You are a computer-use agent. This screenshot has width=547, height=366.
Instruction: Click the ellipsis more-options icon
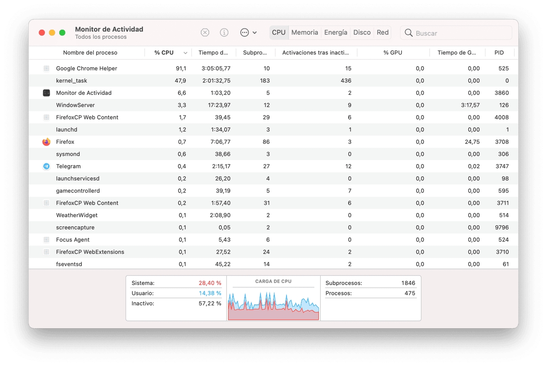click(244, 32)
